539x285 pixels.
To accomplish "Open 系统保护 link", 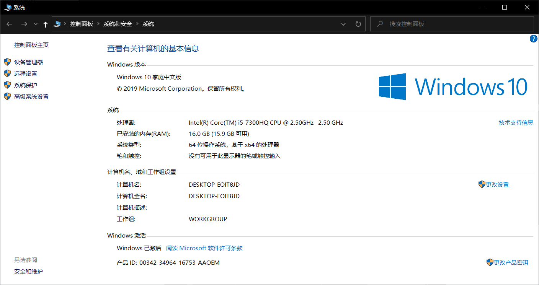I will click(26, 85).
